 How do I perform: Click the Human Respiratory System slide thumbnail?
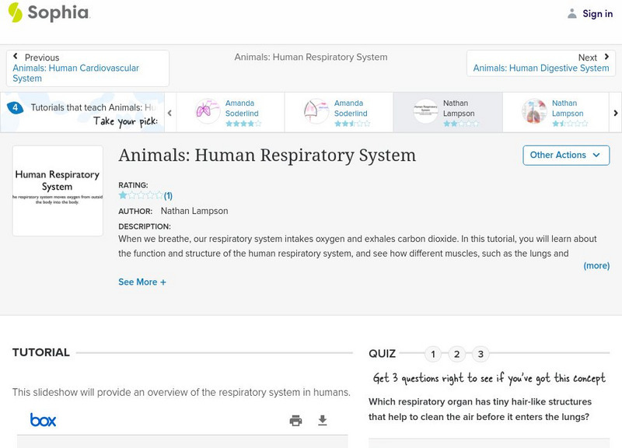tap(58, 191)
